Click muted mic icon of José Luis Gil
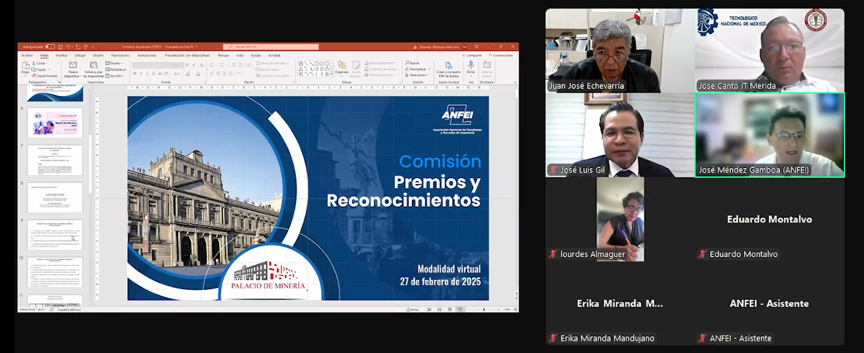Viewport: 864px width, 353px height. point(553,170)
